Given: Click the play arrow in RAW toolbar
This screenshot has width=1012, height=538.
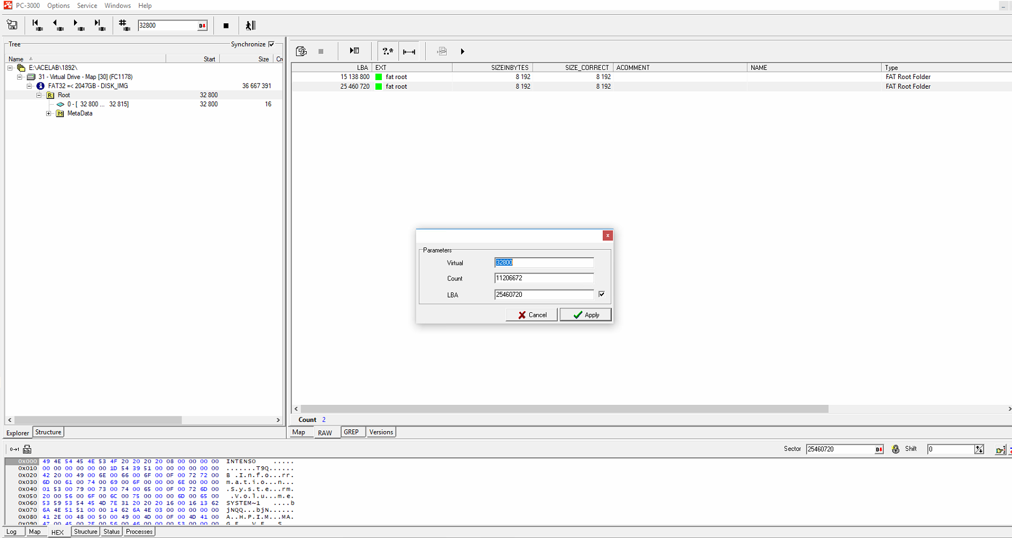Looking at the screenshot, I should (462, 52).
